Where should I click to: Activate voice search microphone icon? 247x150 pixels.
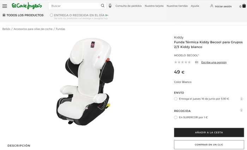(110, 6)
